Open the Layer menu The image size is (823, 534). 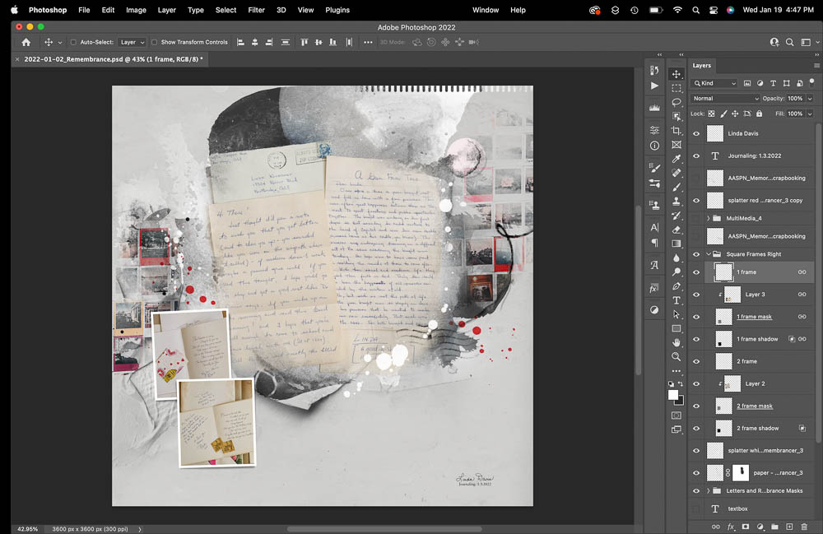pos(167,10)
